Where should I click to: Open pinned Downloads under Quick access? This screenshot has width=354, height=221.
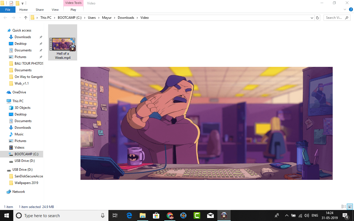pyautogui.click(x=23, y=37)
